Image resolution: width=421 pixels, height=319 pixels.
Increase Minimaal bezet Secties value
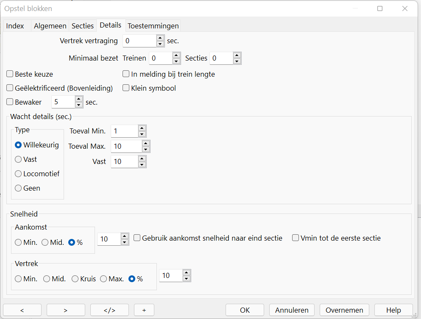[x=237, y=55]
